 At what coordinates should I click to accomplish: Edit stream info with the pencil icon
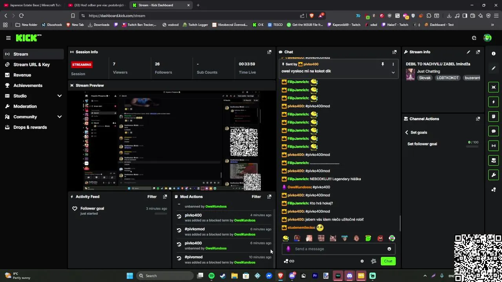tap(468, 52)
